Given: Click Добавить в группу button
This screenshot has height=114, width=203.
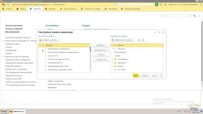Looking at the screenshot, I should pos(49,40).
